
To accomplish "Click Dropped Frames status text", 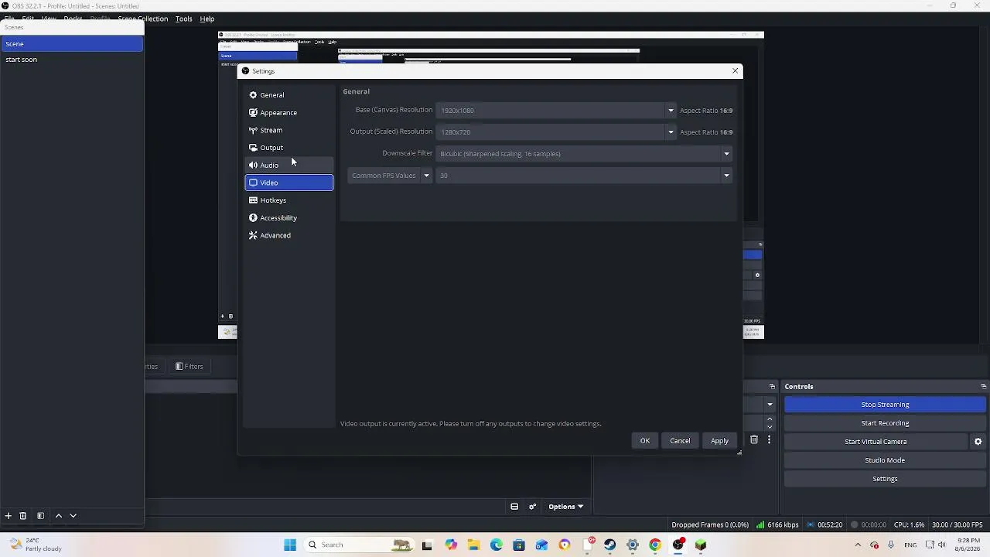I will coord(710,525).
